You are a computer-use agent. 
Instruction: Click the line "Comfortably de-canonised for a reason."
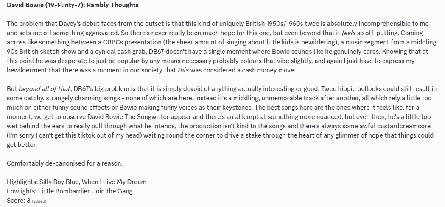[x=65, y=163]
